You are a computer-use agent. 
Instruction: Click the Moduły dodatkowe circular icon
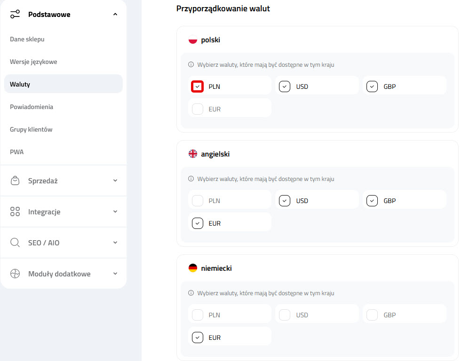(x=15, y=274)
